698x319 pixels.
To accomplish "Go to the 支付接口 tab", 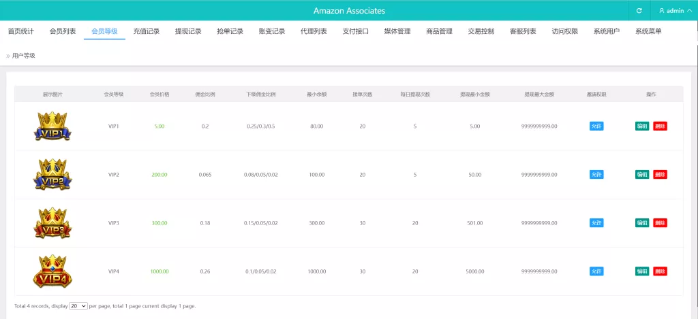I will (355, 31).
